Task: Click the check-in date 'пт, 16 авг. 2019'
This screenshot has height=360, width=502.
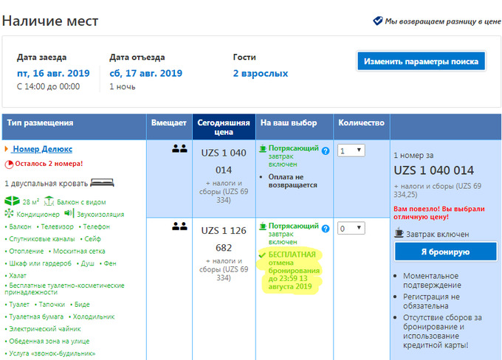Action: [54, 73]
